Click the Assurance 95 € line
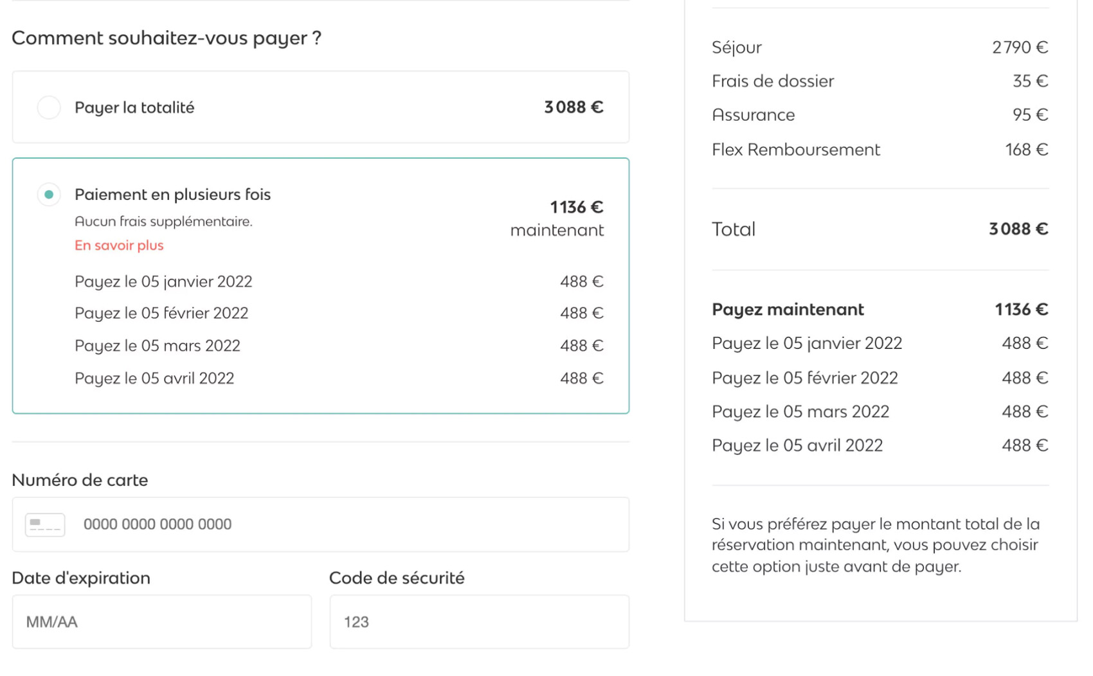 [874, 114]
